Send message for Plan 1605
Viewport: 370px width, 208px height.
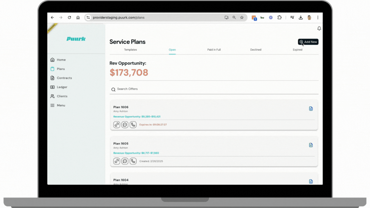[125, 161]
